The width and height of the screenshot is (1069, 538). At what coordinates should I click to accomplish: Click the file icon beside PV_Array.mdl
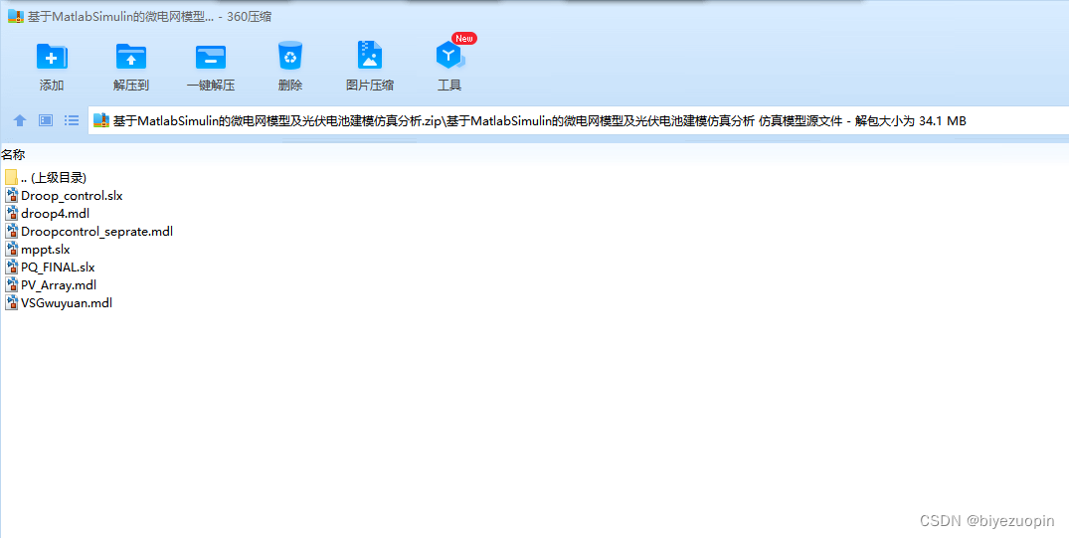[11, 285]
